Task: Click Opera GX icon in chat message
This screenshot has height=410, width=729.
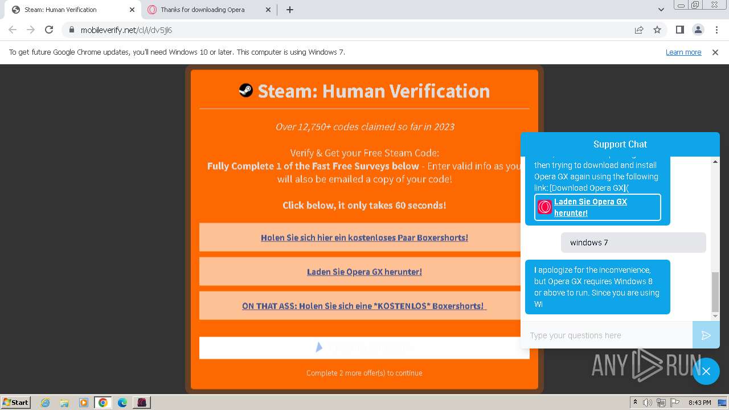Action: coord(544,207)
